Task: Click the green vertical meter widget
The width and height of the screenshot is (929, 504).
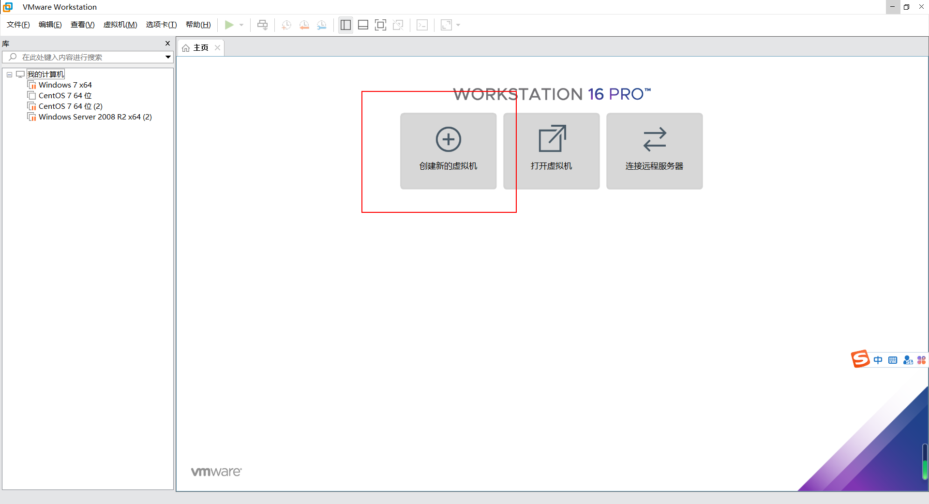Action: click(x=925, y=462)
